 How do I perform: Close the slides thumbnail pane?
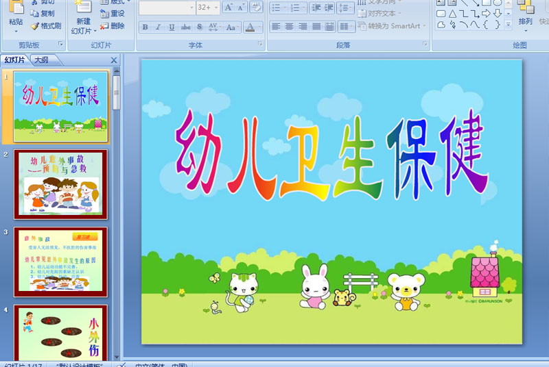coord(114,60)
